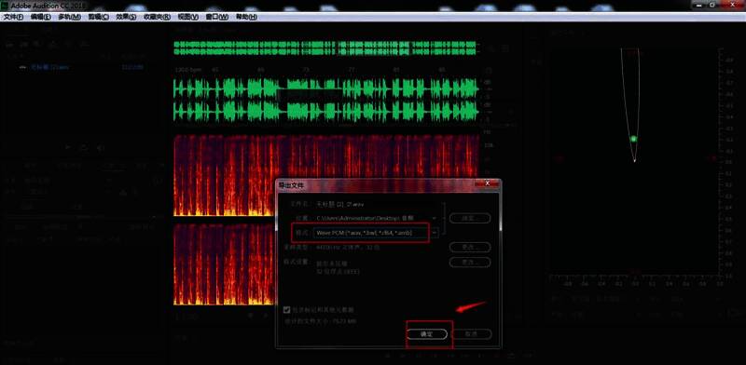Open the 视图(V) menu
Screen dimensions: 746x365
tap(188, 17)
